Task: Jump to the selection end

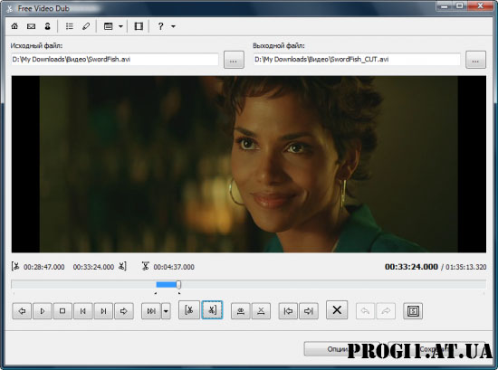Action: pyautogui.click(x=309, y=311)
